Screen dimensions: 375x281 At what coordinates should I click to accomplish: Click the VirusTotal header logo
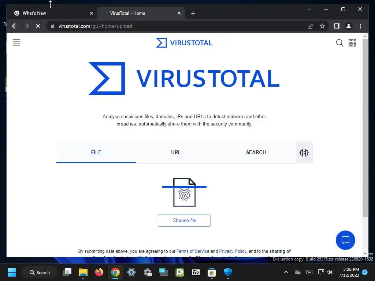(x=184, y=43)
